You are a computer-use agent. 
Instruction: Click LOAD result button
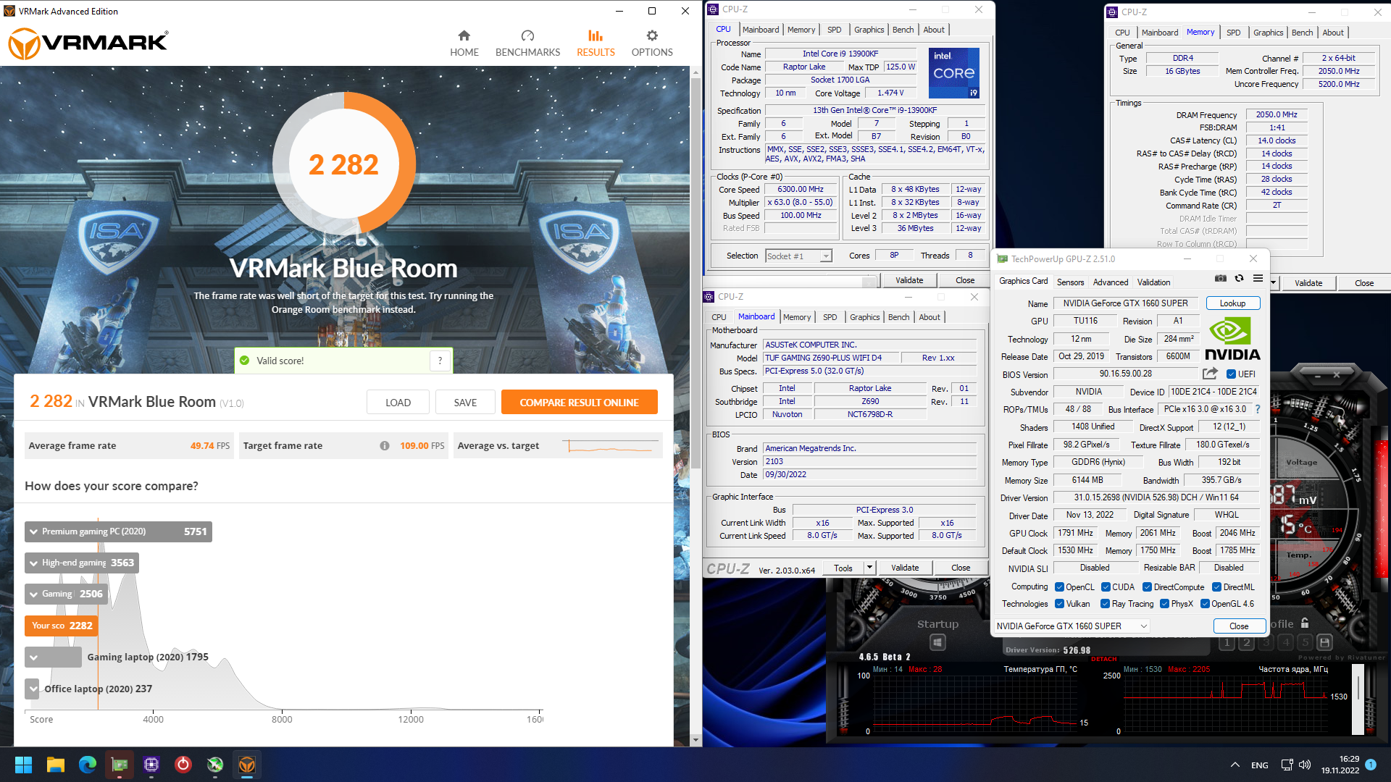[x=398, y=403]
